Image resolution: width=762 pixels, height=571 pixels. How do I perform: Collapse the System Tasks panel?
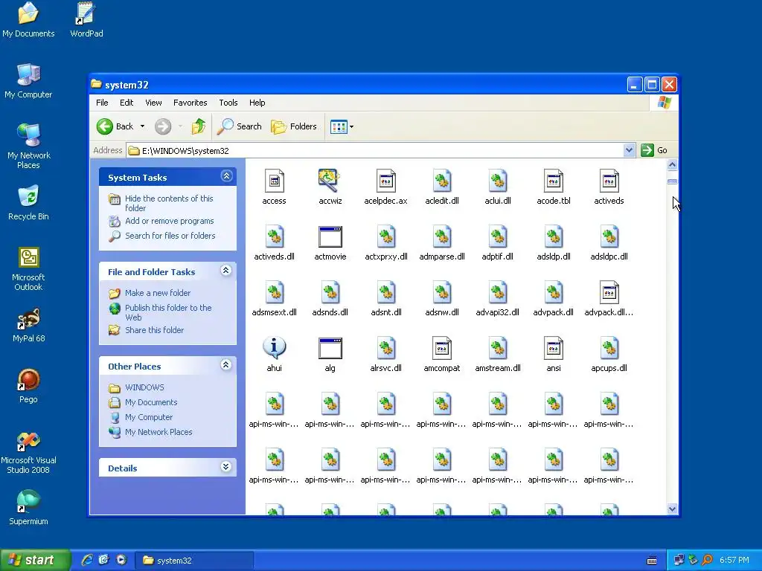(x=226, y=176)
